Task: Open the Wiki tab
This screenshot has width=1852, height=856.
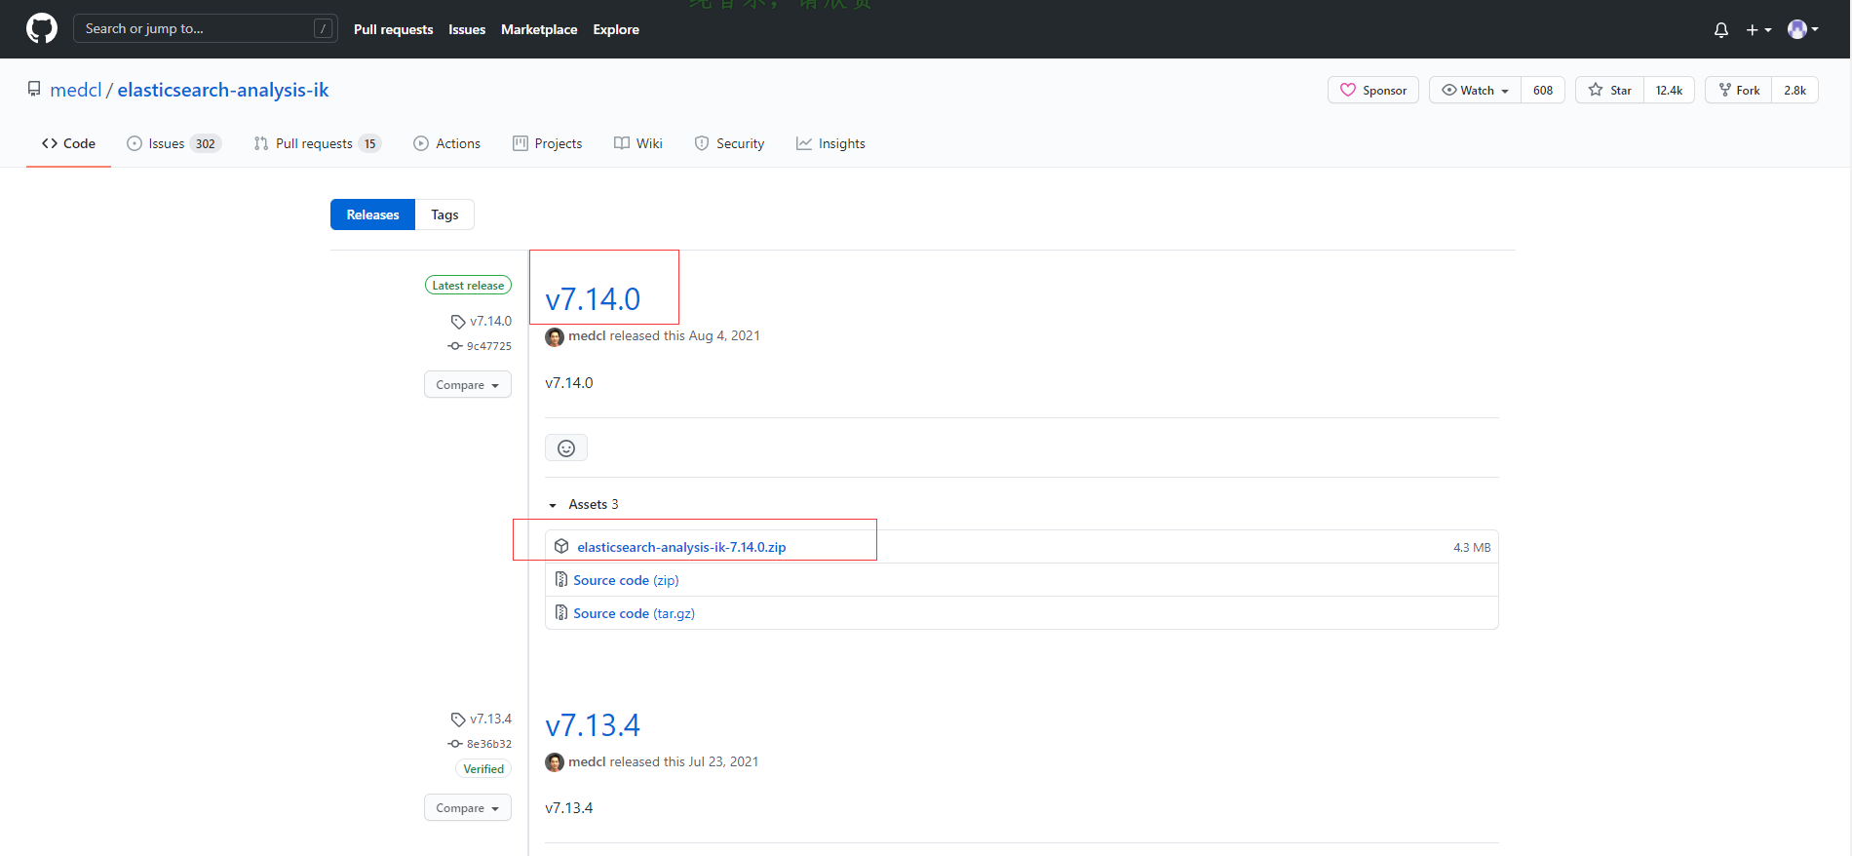Action: (x=638, y=143)
